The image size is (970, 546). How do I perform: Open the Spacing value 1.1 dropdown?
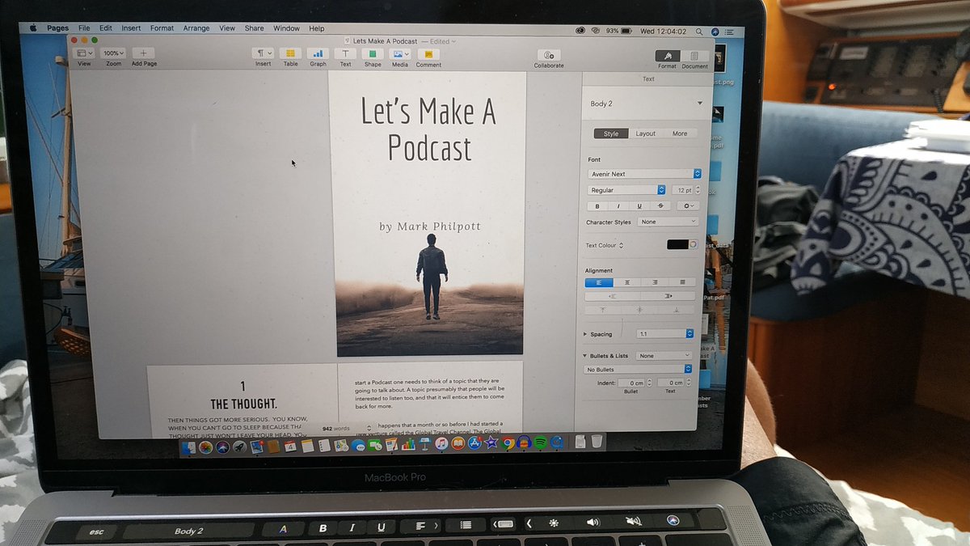coord(665,333)
